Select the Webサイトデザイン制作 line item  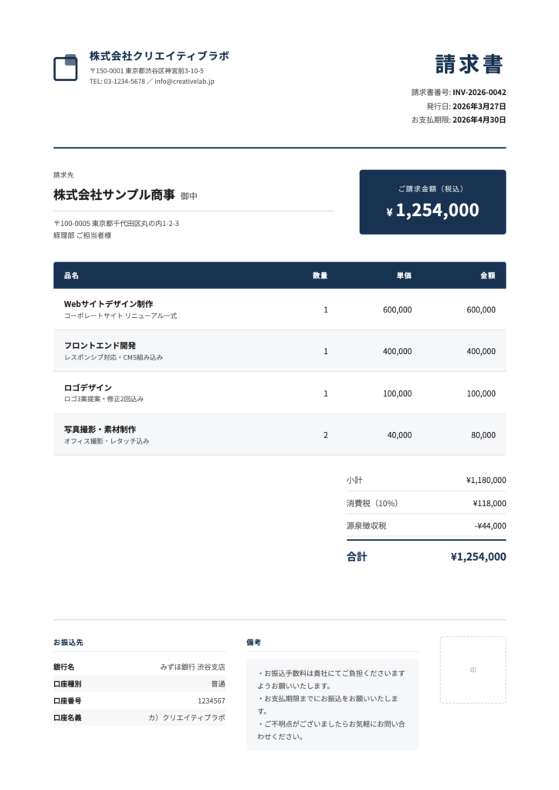coord(108,304)
